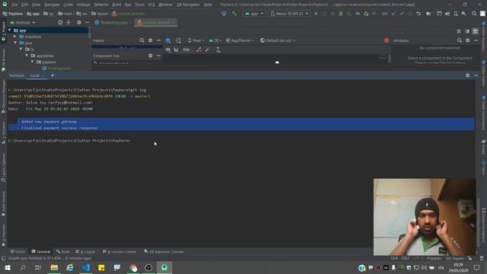This screenshot has width=487, height=274.
Task: Open the Version Control tool window tab
Action: coord(119,252)
